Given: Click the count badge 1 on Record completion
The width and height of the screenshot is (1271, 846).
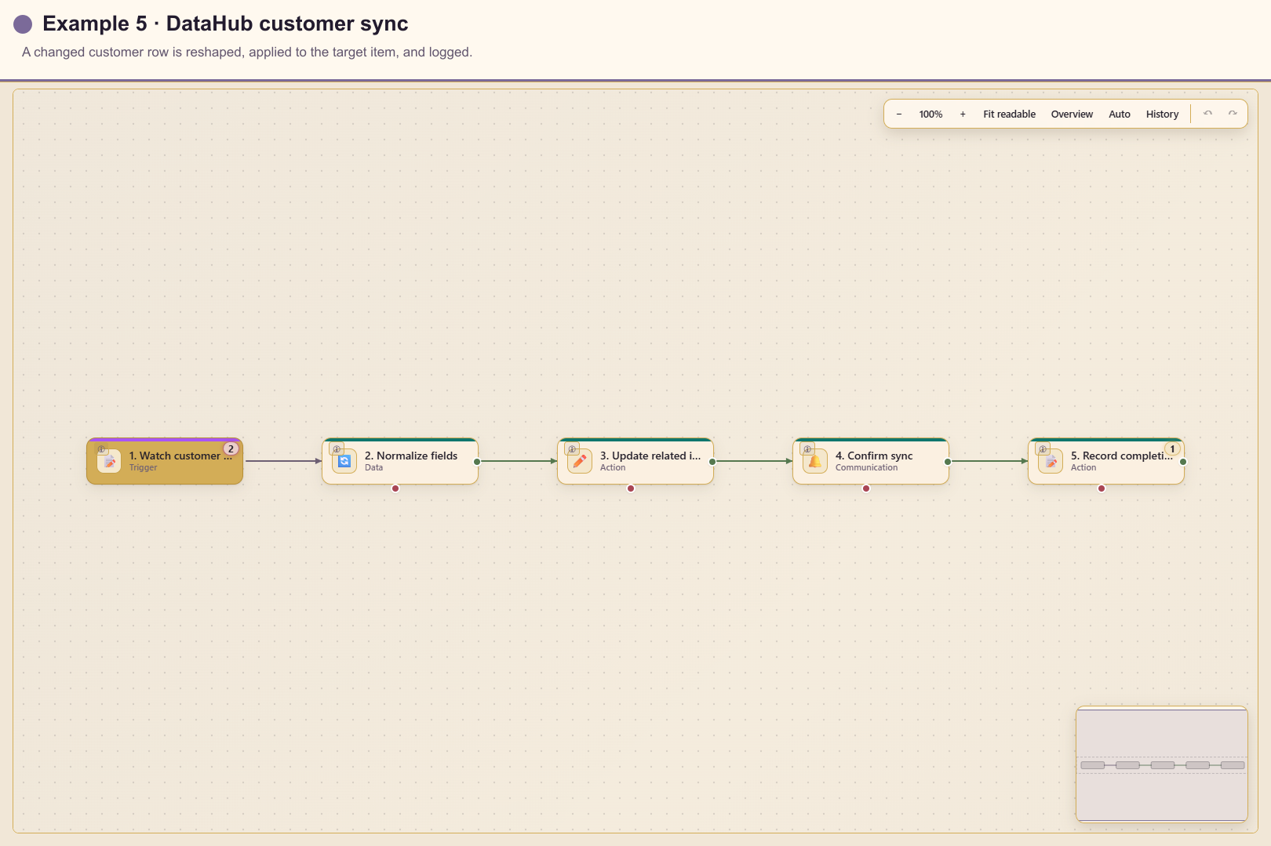Looking at the screenshot, I should [x=1172, y=449].
